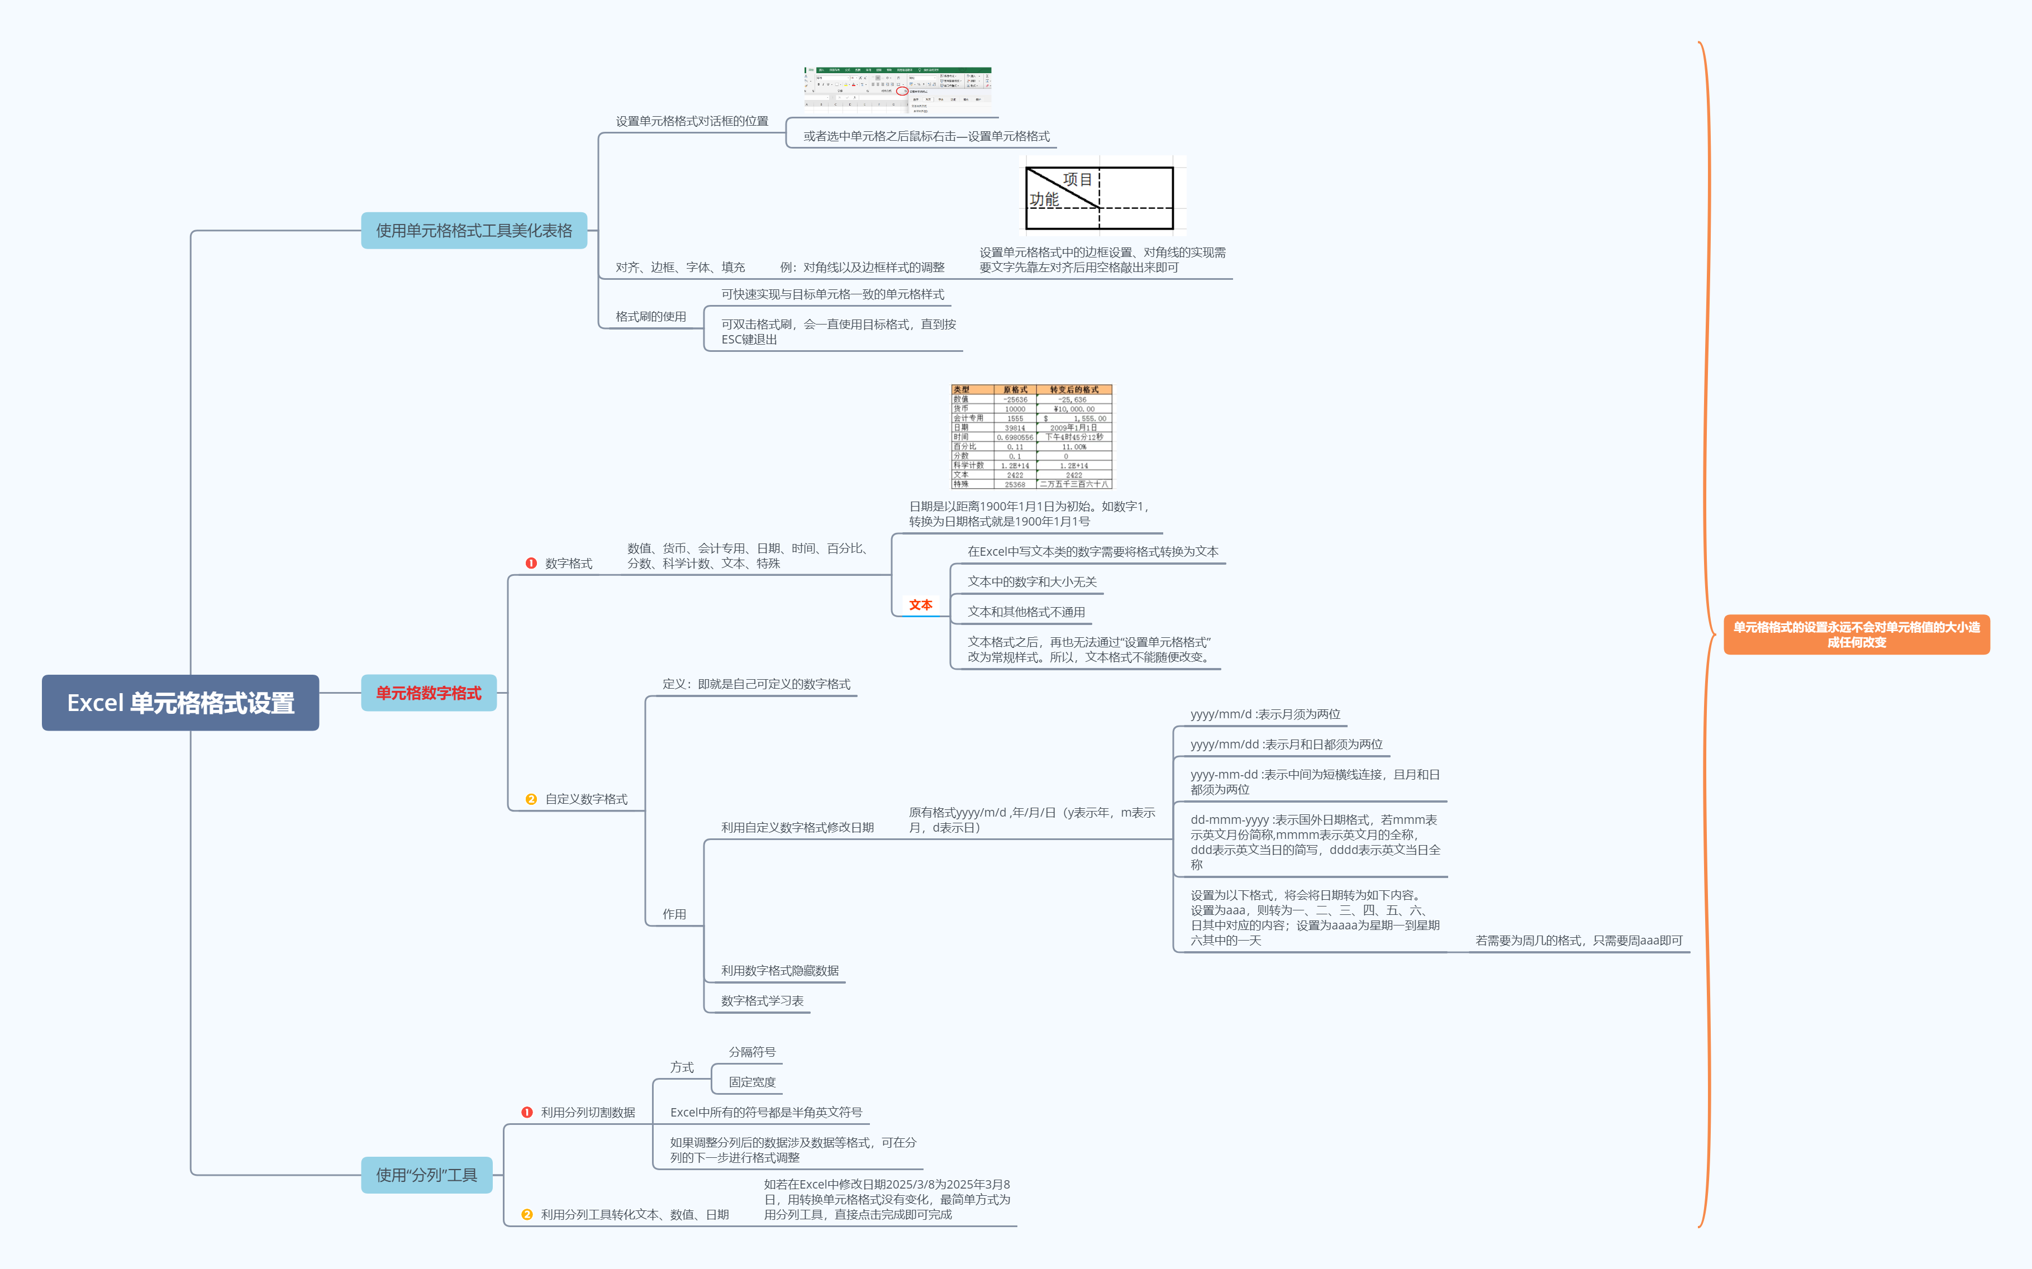
Task: Select the 使用“分列”工具 topic
Action: [x=426, y=1175]
